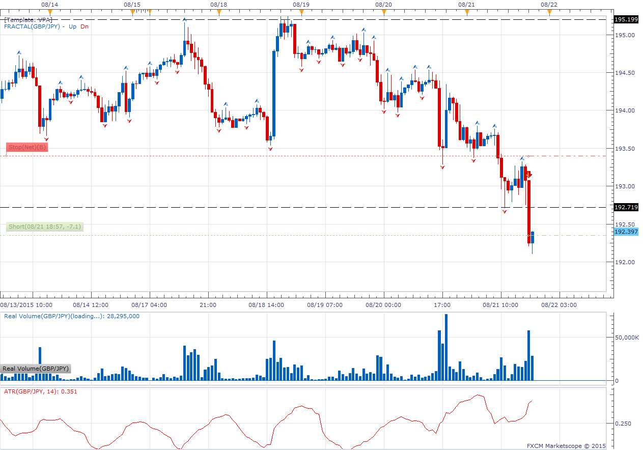Click the 08/21 10:00 time axis label
The image size is (643, 450).
click(500, 305)
